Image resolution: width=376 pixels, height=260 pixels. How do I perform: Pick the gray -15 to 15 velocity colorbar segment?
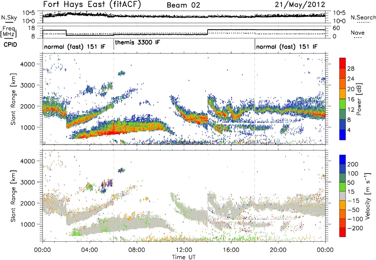click(x=343, y=196)
